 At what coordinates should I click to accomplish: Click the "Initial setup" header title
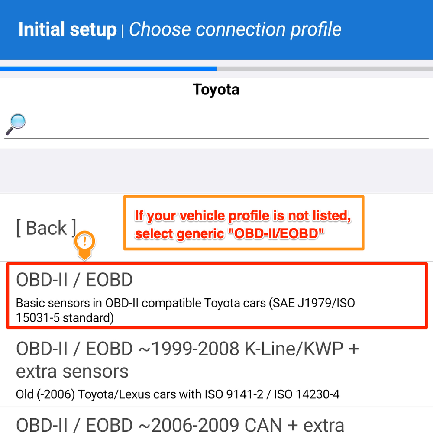coord(67,29)
